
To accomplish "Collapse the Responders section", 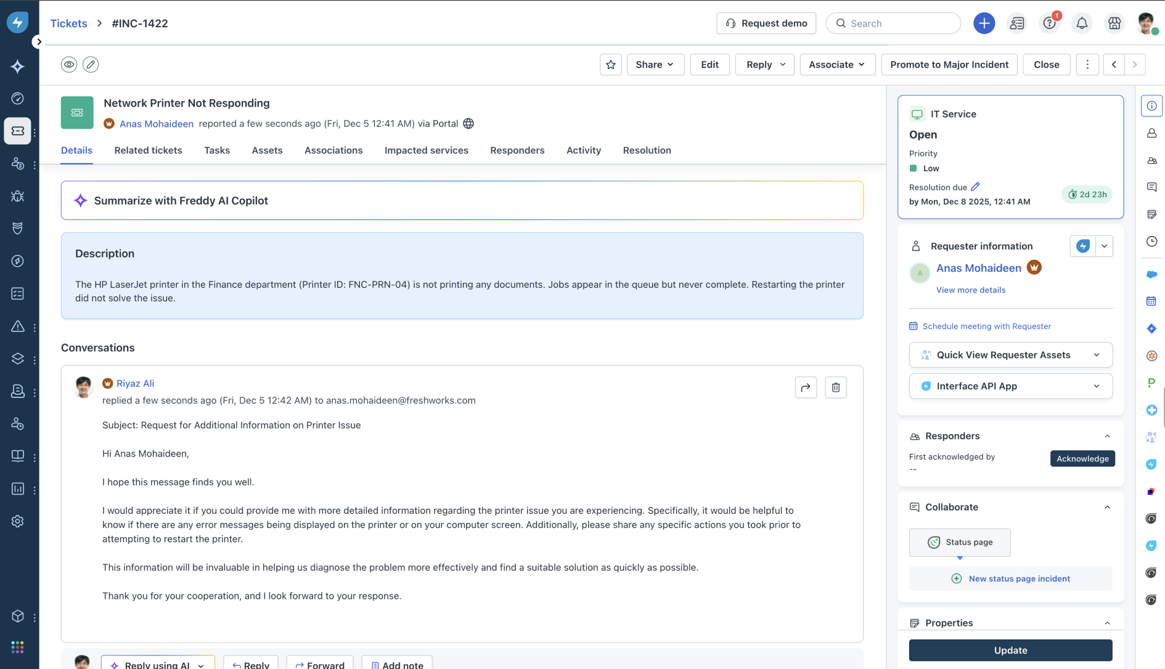I will point(1107,436).
